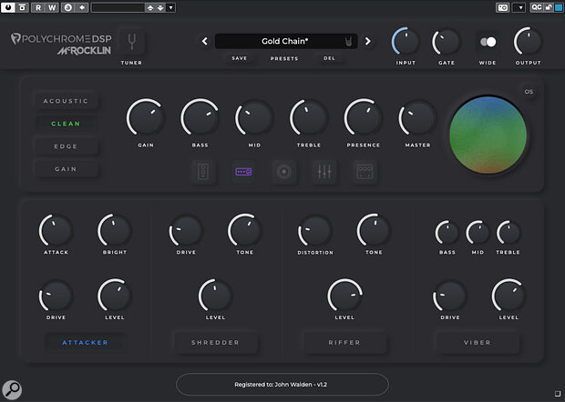
Task: Click the magnifier icon at the bottom left
Action: click(x=12, y=389)
